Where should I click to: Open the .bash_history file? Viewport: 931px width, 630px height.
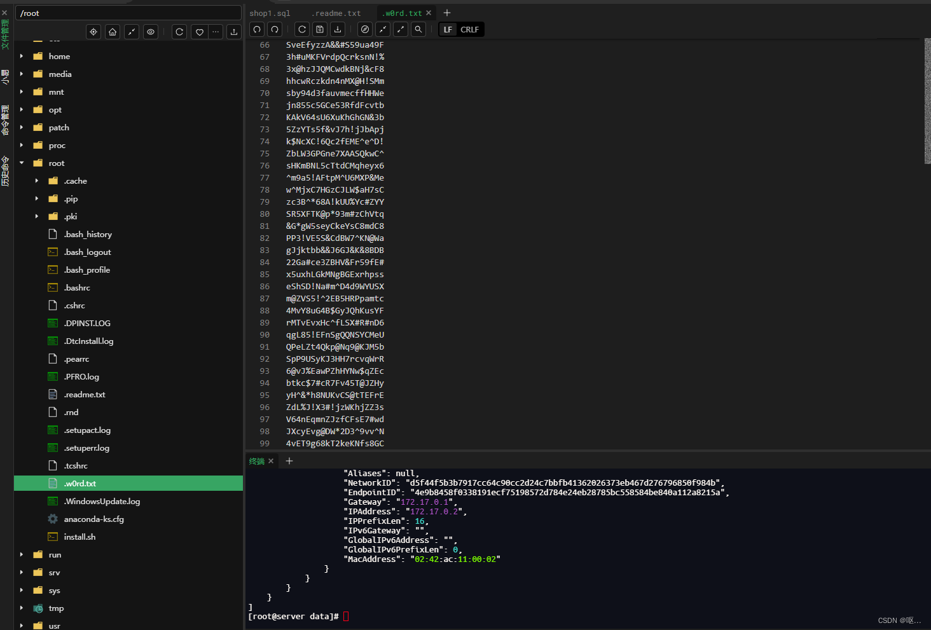88,235
